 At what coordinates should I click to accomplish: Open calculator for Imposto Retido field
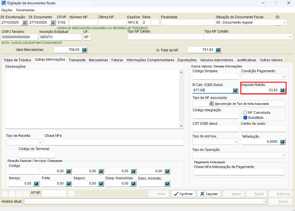click(x=282, y=90)
